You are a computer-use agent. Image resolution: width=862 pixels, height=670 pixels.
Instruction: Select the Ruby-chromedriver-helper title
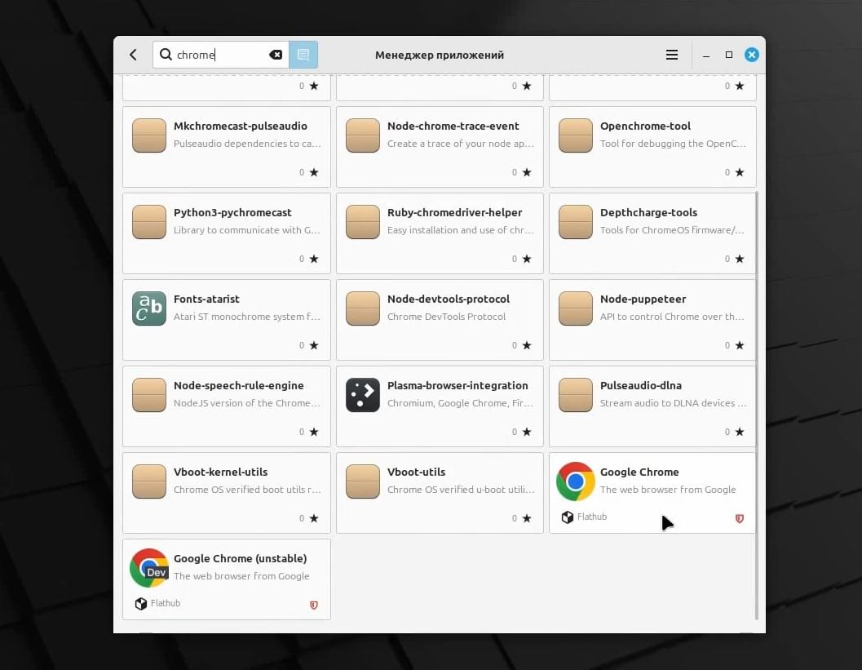454,212
